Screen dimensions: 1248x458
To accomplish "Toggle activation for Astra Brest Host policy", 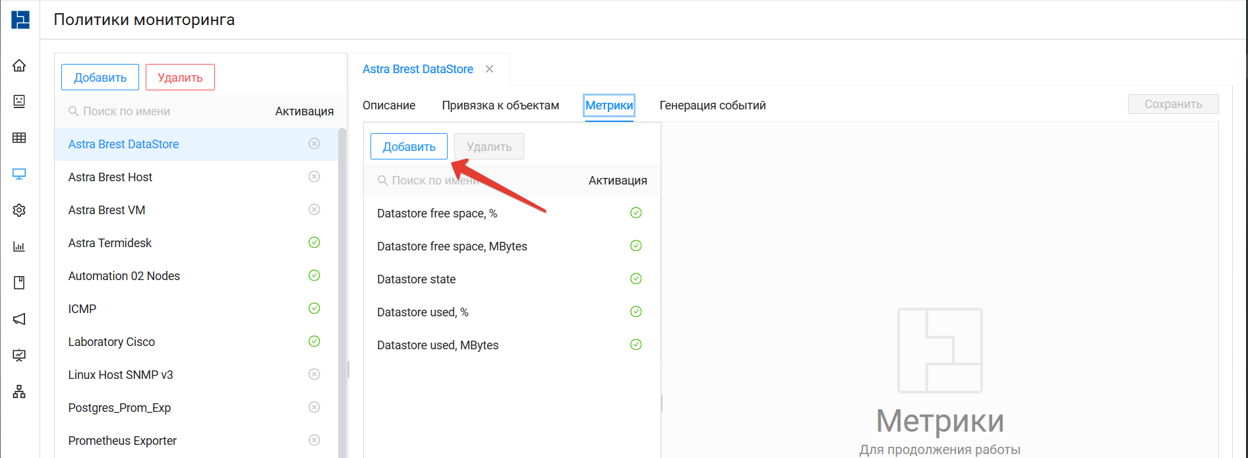I will click(x=314, y=177).
